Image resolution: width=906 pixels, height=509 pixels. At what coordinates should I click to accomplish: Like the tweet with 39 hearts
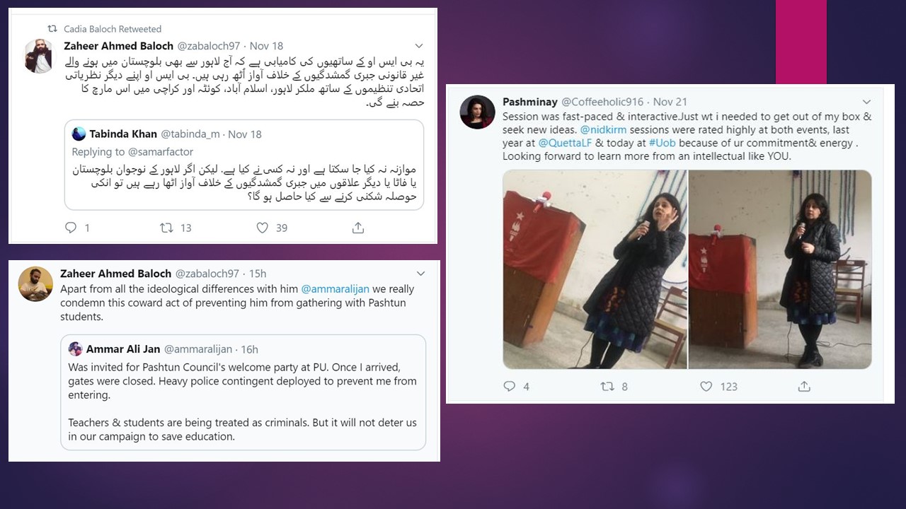[x=262, y=228]
